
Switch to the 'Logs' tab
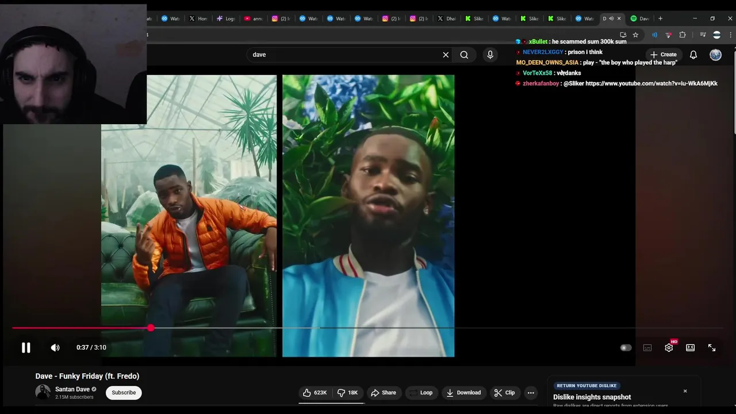point(225,18)
